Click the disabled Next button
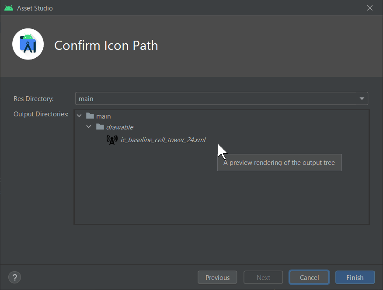 pos(263,277)
